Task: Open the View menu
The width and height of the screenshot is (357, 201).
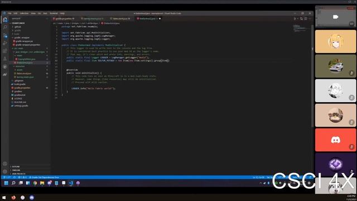Action: pyautogui.click(x=33, y=13)
